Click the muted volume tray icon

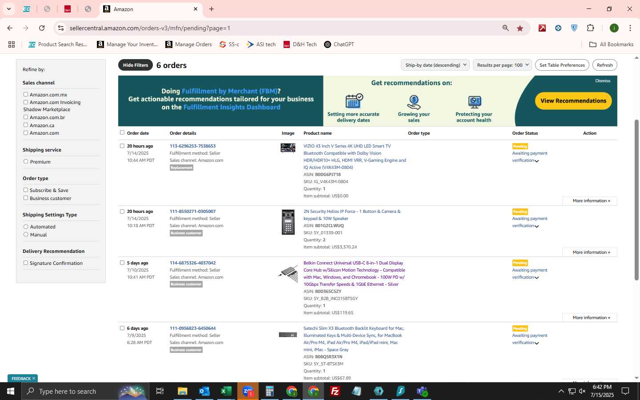[582, 391]
